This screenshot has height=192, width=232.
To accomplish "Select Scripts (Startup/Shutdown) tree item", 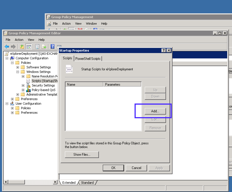I will pos(44,81).
